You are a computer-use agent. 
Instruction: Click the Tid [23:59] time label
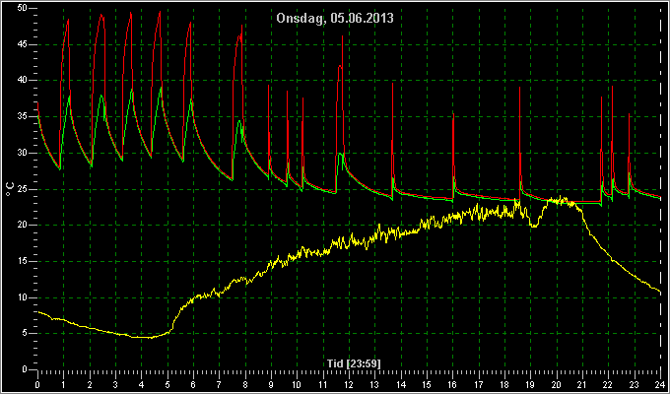[354, 363]
